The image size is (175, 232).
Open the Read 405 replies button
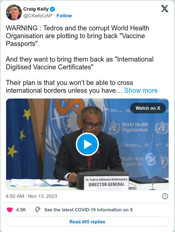point(87,222)
